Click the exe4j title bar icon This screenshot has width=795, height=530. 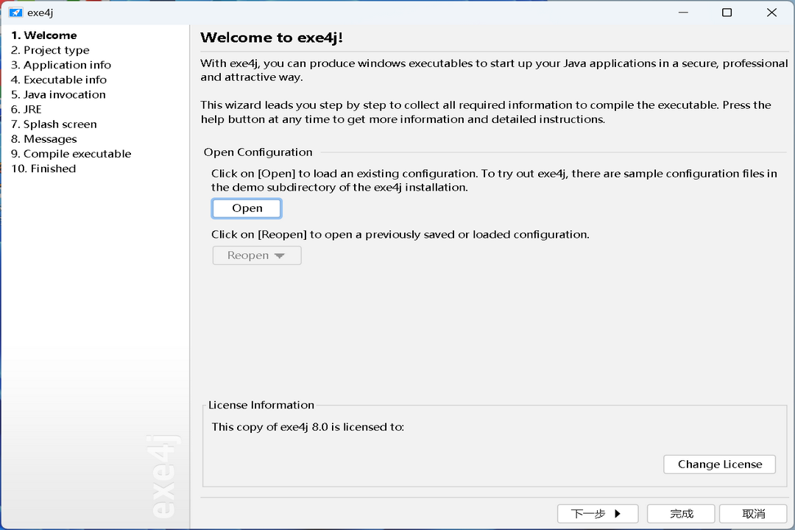point(15,13)
